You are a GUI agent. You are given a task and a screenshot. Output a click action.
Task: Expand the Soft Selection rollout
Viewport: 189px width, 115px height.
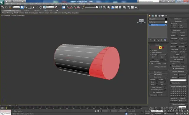point(158,72)
